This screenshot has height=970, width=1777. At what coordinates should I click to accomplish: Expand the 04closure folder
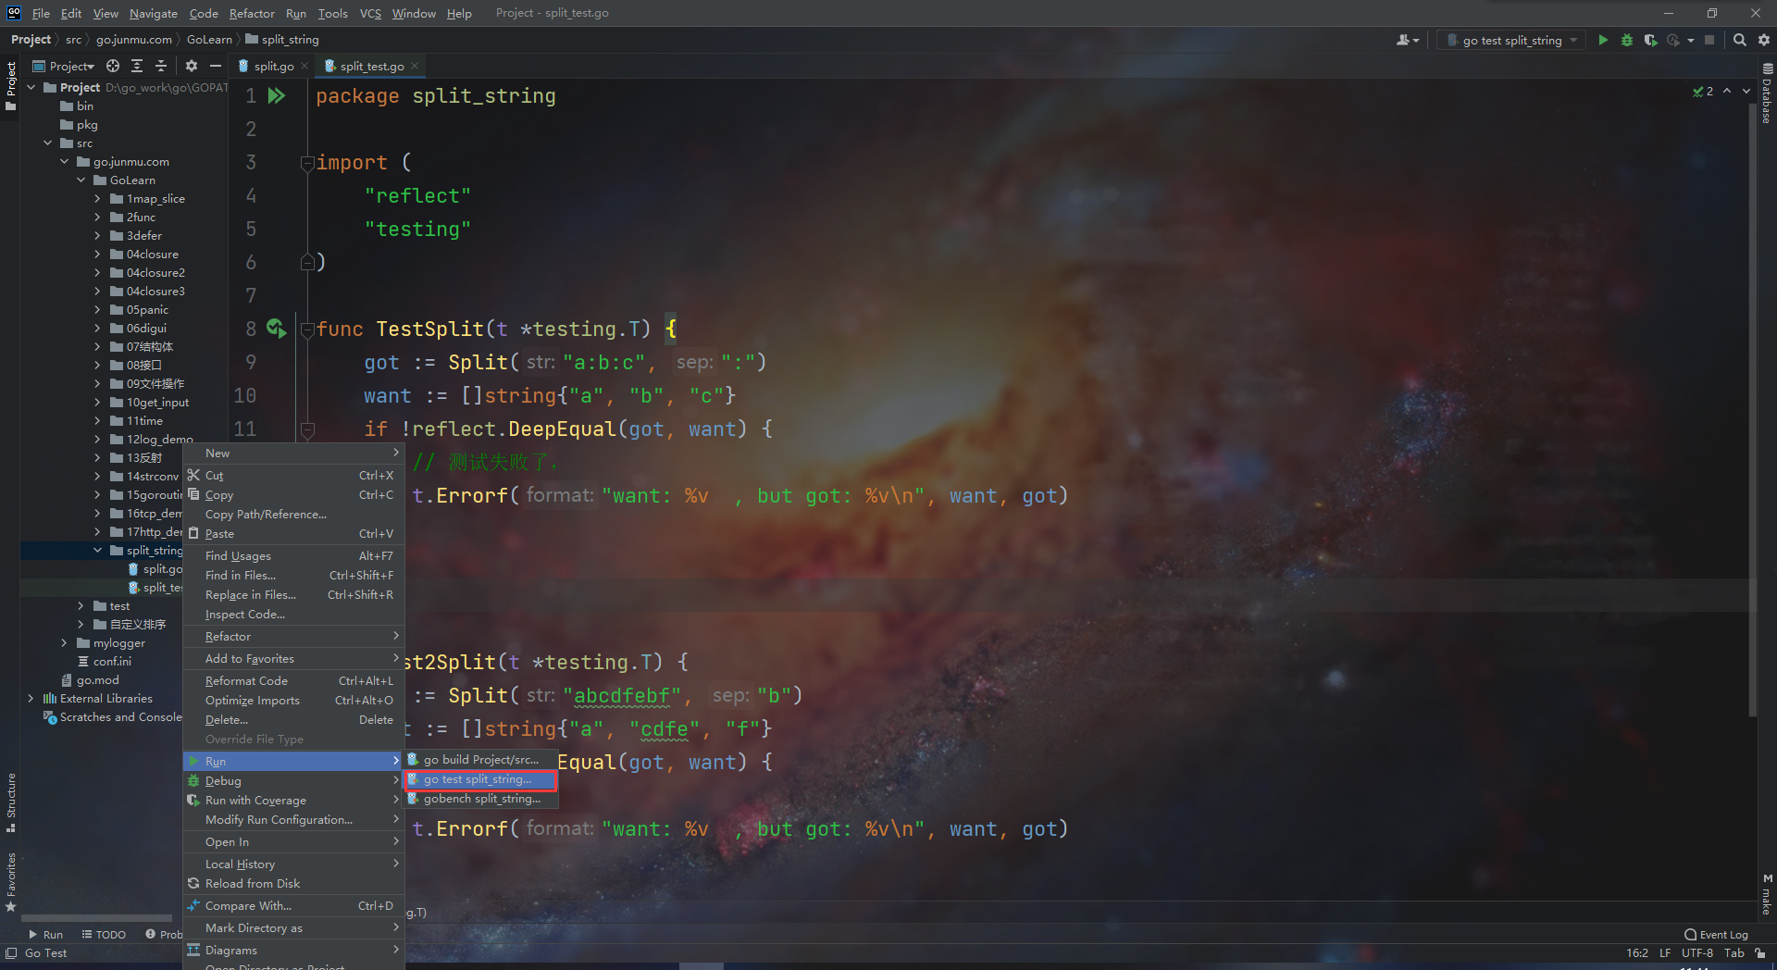pyautogui.click(x=97, y=254)
